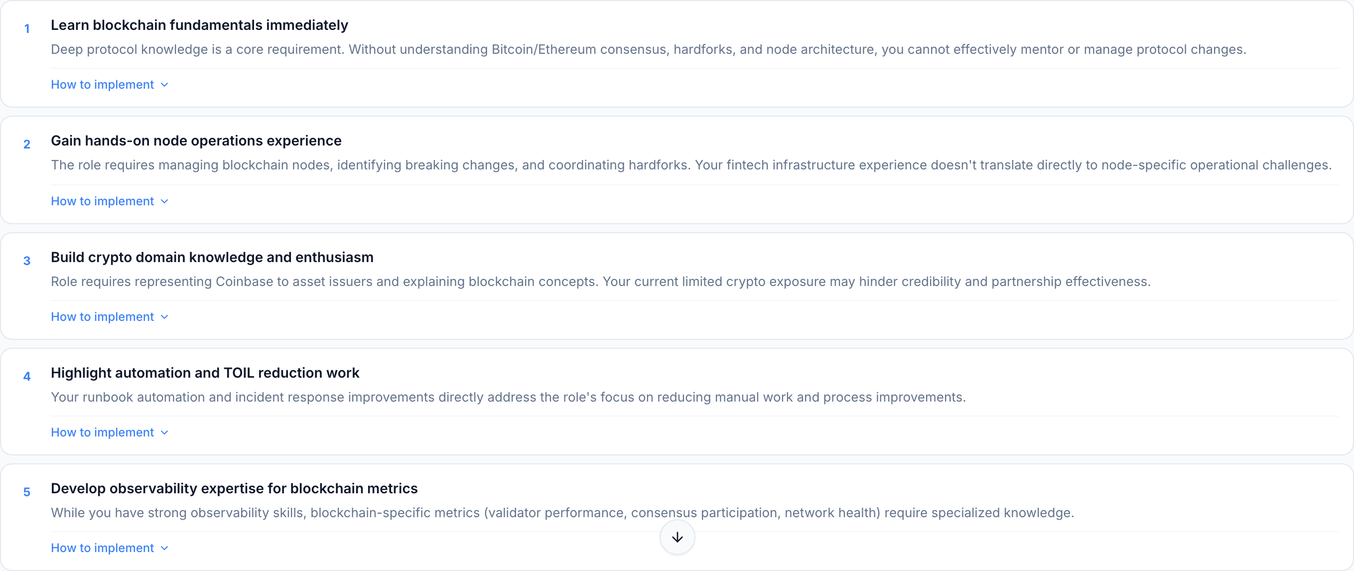This screenshot has height=571, width=1354.
Task: Click chevron icon in second recommendation card
Action: click(x=164, y=201)
